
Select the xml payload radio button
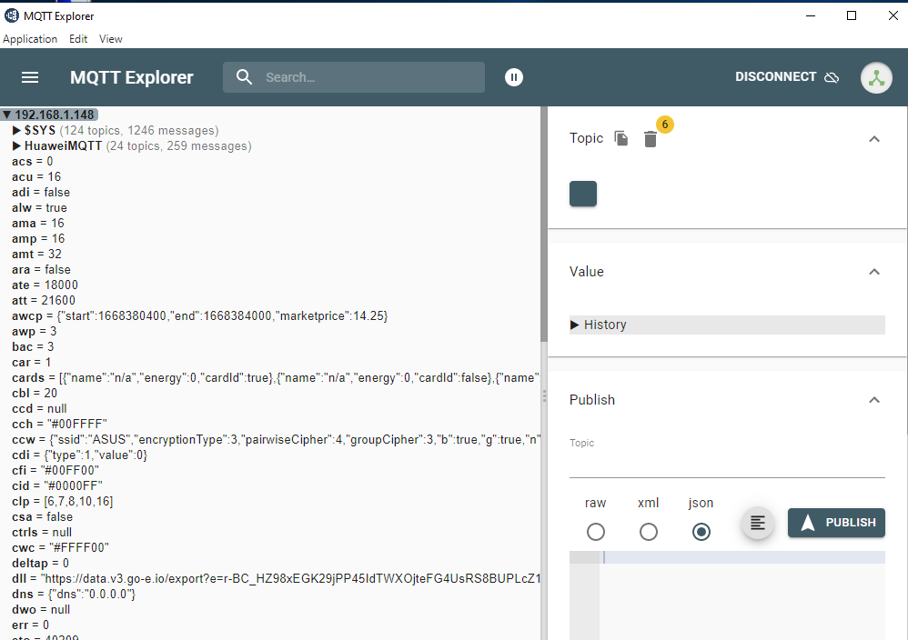click(648, 532)
